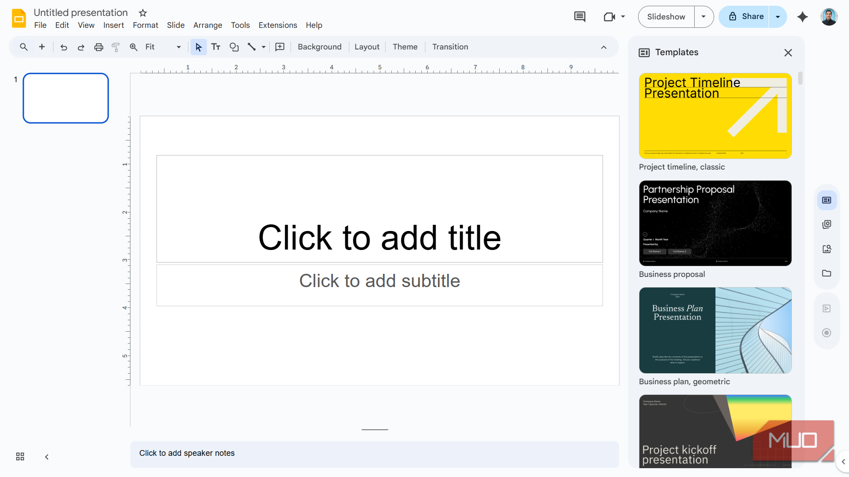This screenshot has height=477, width=849.
Task: Open the Insert menu
Action: click(113, 25)
